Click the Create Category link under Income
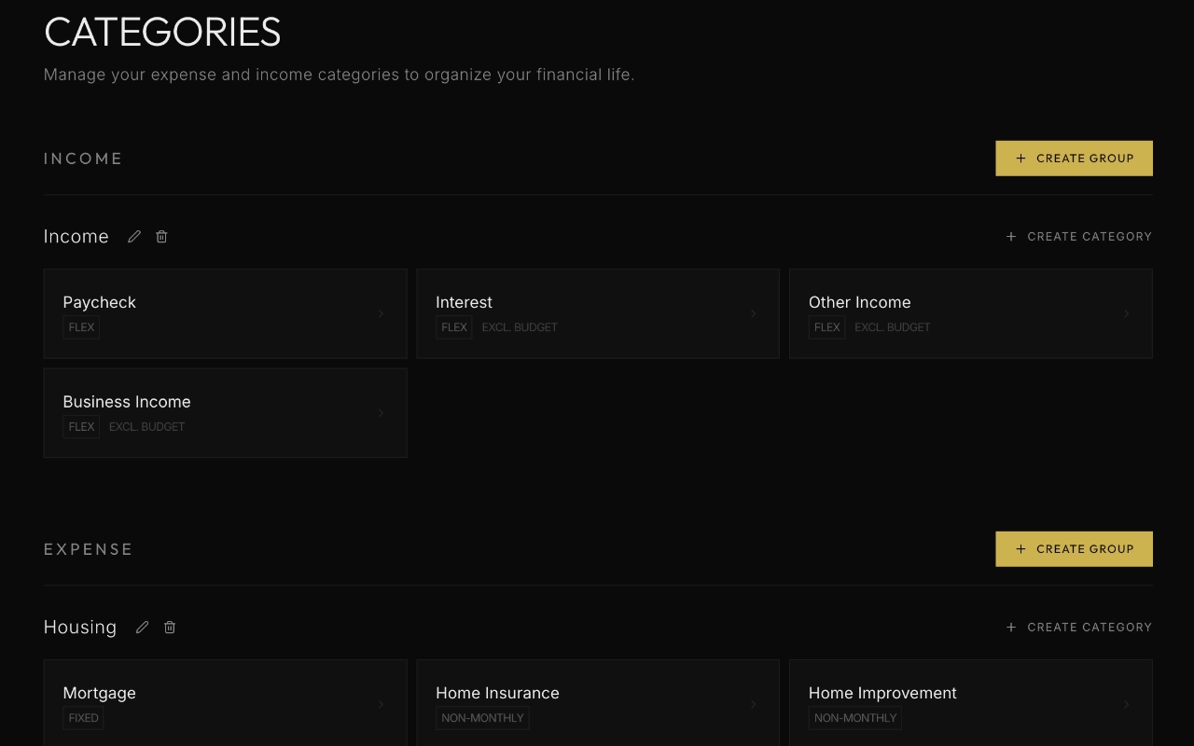 click(x=1090, y=236)
